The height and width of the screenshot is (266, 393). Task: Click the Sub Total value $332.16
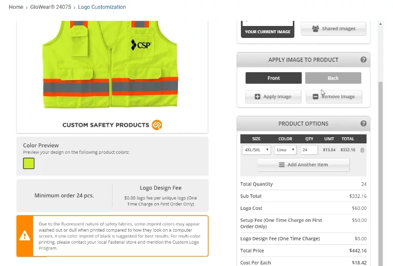click(358, 196)
